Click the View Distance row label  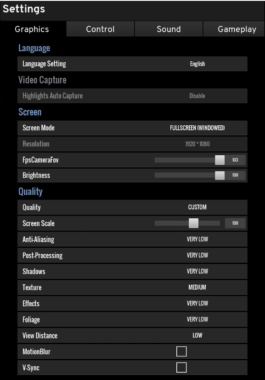pyautogui.click(x=40, y=335)
